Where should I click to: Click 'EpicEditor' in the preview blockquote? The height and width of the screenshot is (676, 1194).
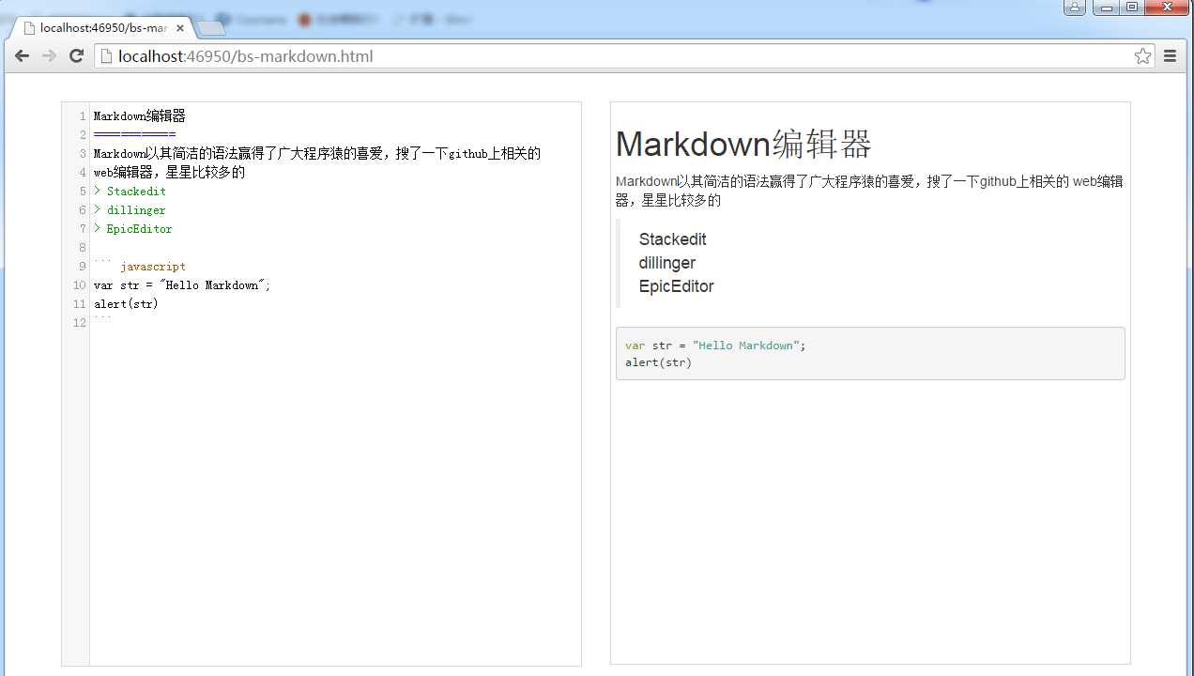pyautogui.click(x=676, y=286)
